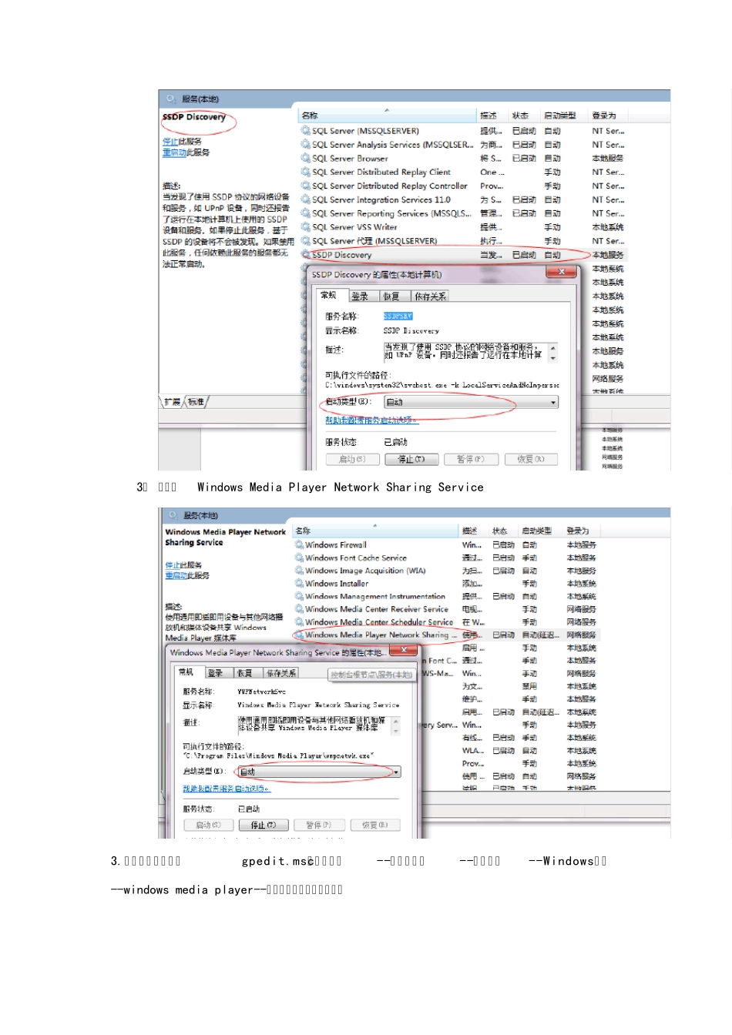Sort by 启动类型 column in the SSDP services list
The width and height of the screenshot is (732, 1035).
pos(559,116)
